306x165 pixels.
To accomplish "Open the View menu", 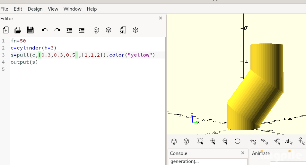I will point(53,9).
